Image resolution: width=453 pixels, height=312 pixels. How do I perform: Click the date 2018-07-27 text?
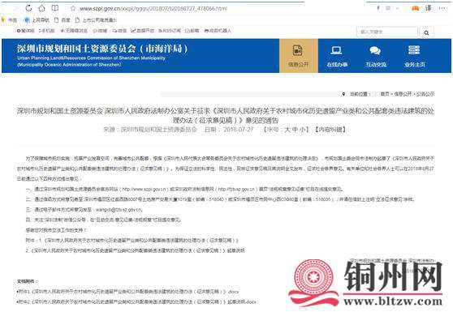(239, 130)
